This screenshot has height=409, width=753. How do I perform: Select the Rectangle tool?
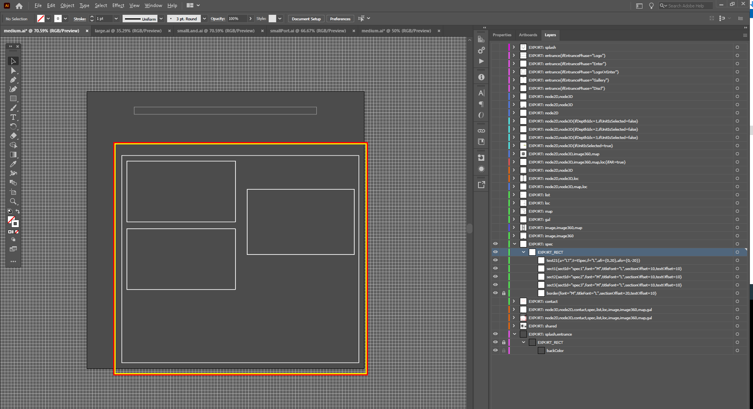13,98
